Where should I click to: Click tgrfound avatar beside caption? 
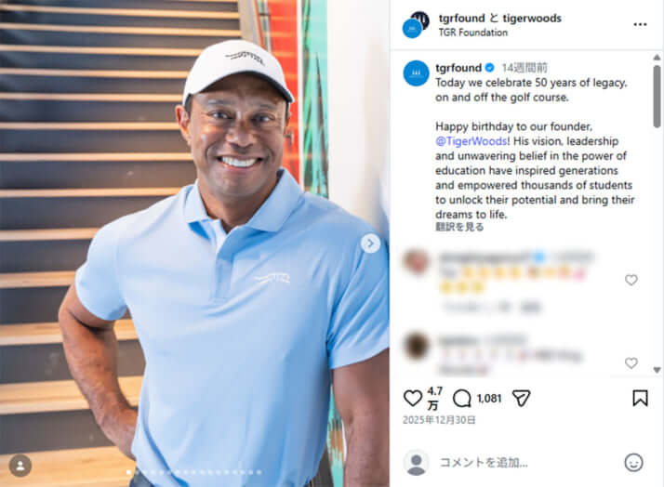(416, 73)
